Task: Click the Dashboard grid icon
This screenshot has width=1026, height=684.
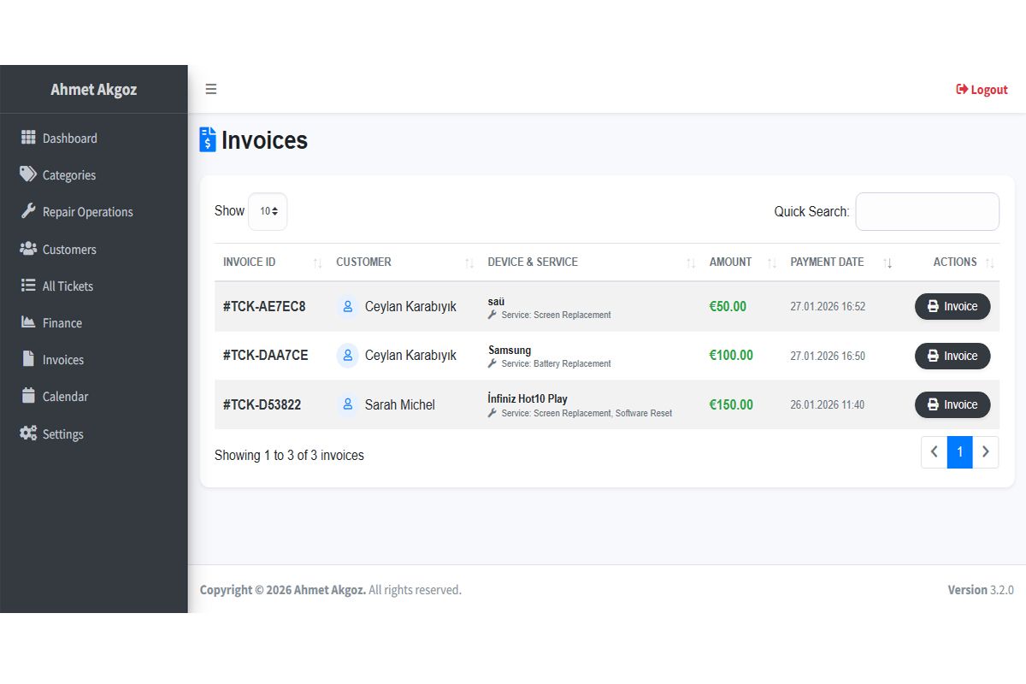Action: point(28,138)
